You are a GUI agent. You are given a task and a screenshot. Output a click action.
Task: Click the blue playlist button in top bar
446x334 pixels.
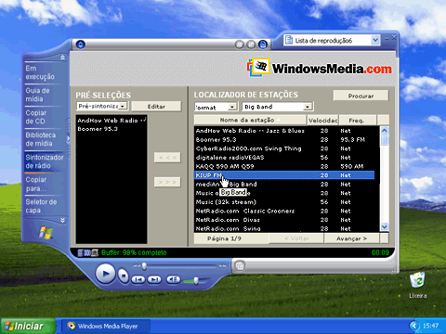click(263, 45)
